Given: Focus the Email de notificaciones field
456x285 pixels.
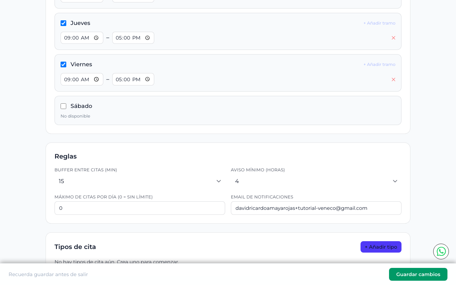Looking at the screenshot, I should 316,208.
